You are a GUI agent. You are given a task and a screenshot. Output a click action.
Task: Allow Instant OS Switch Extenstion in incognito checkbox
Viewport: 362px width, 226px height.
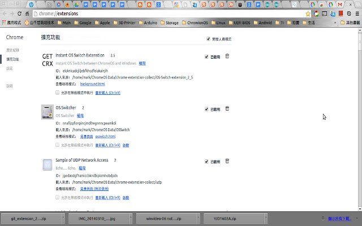point(58,93)
